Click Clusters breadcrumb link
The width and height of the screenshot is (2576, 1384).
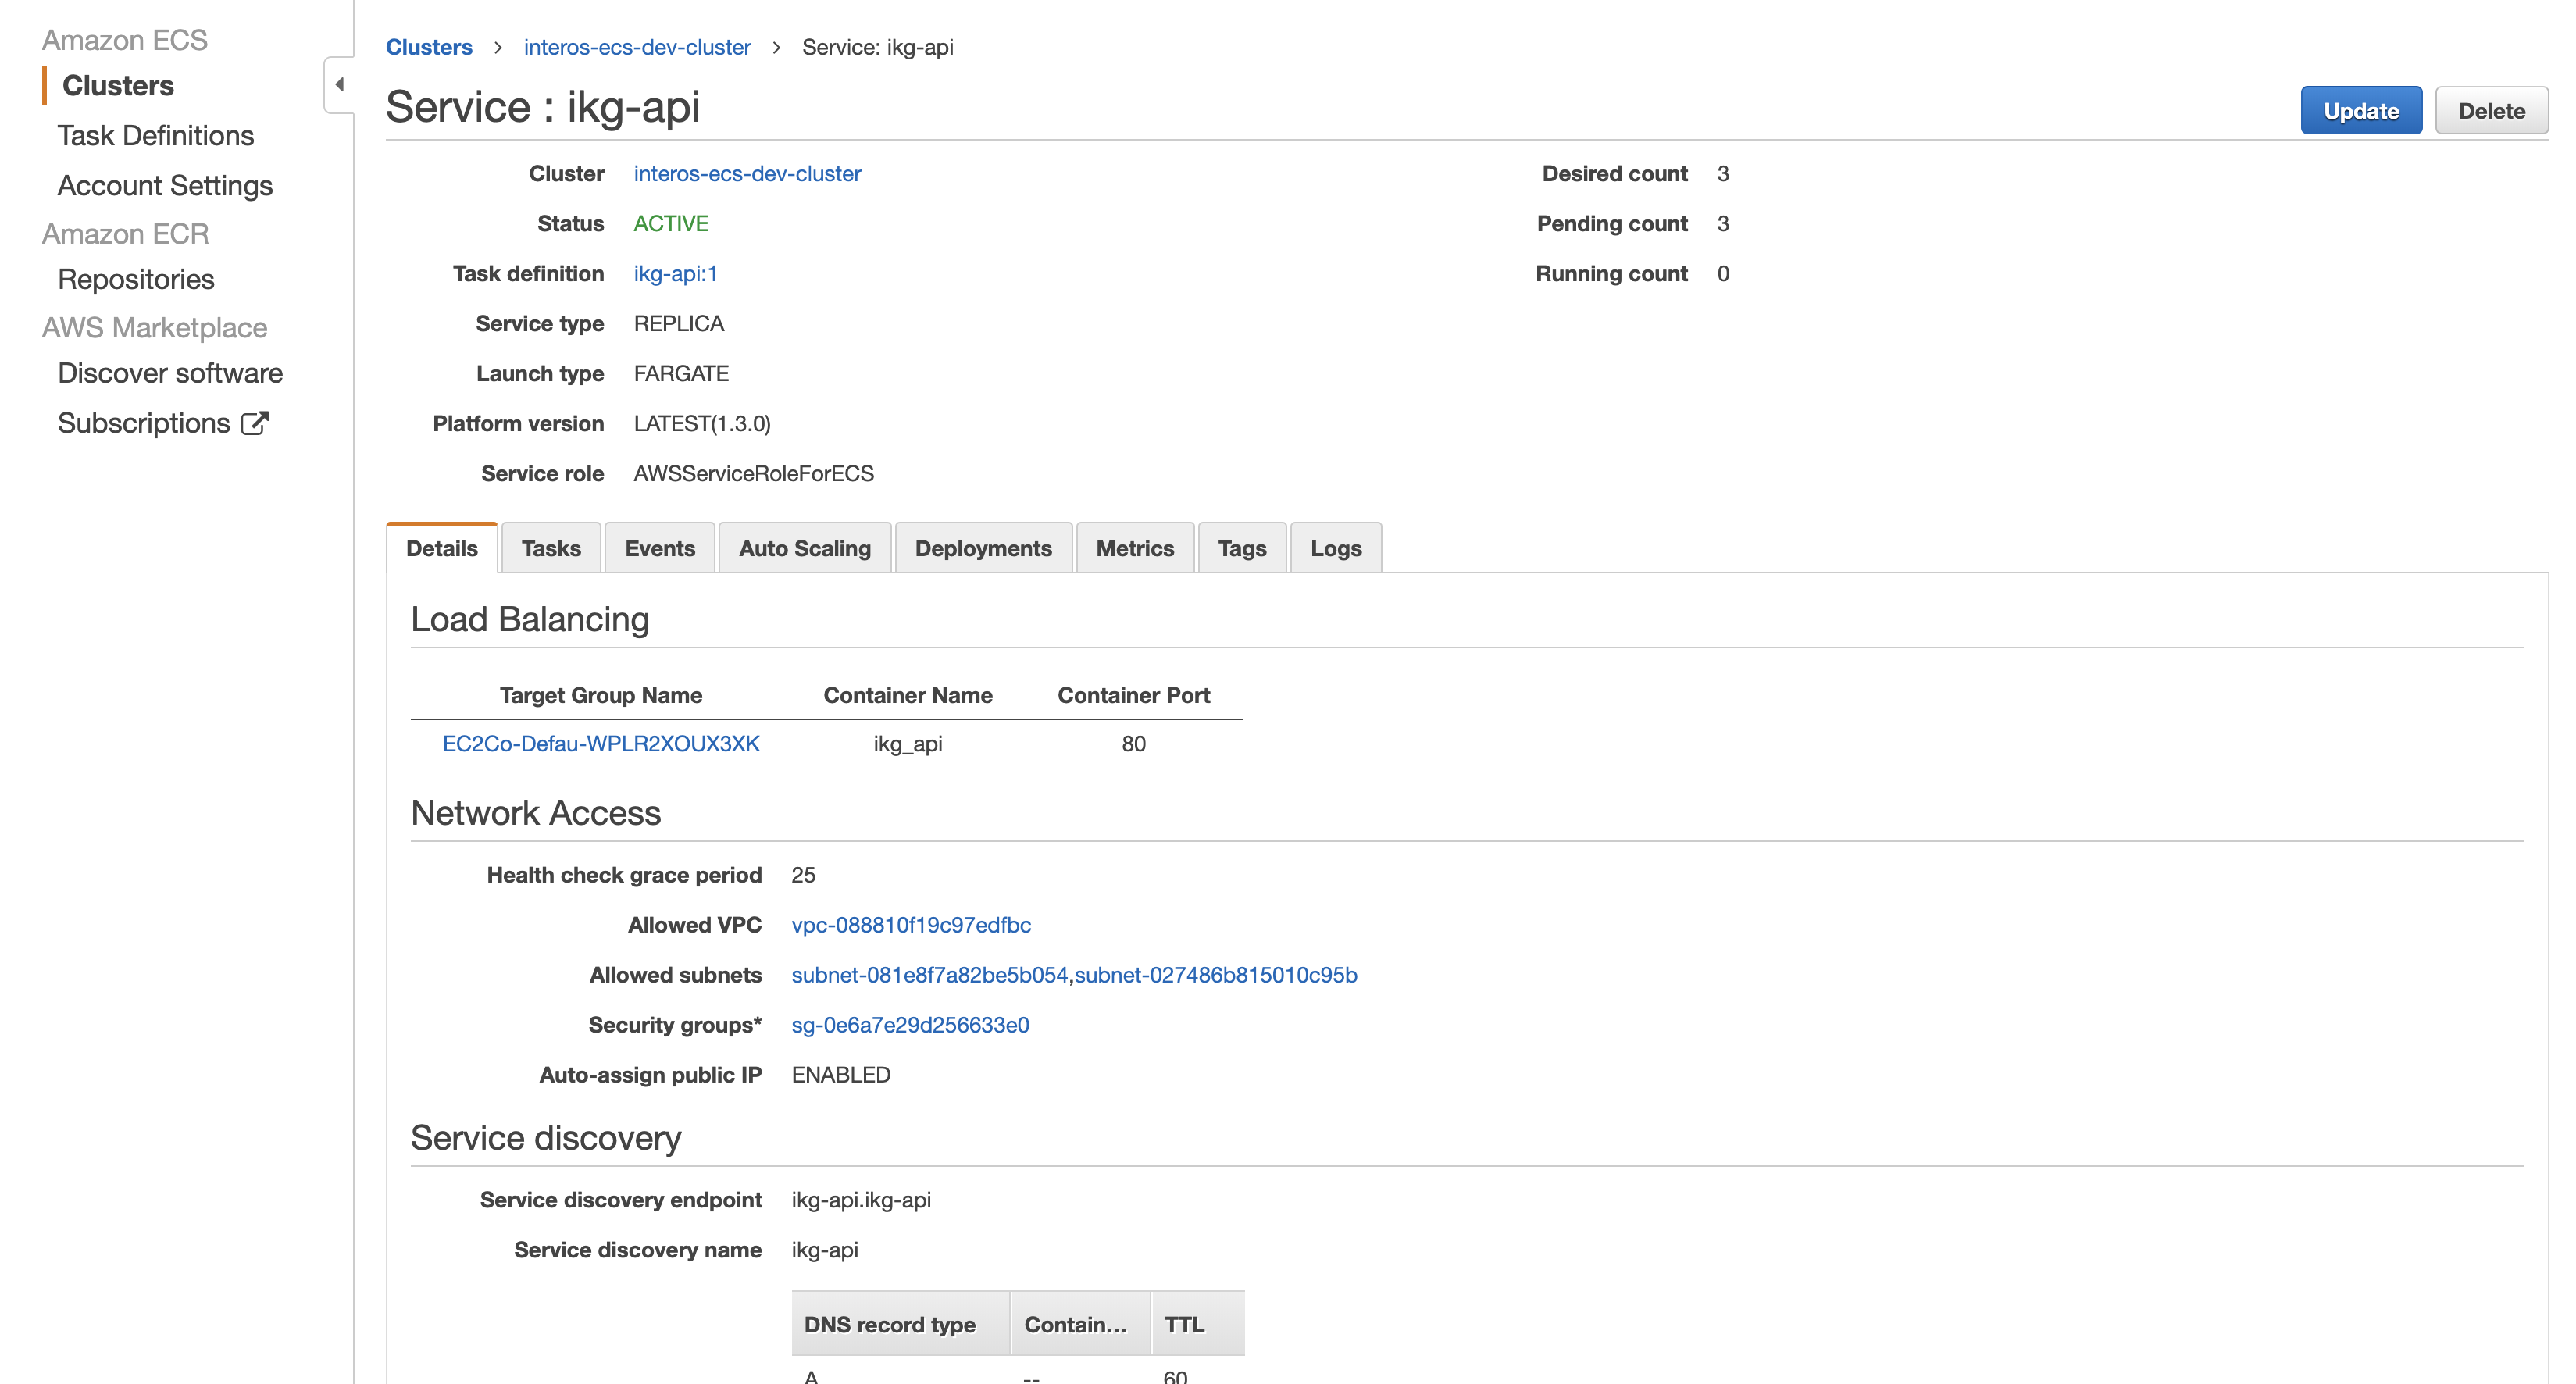429,47
